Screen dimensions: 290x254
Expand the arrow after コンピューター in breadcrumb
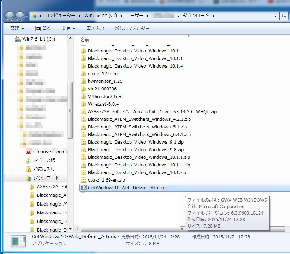coord(80,16)
